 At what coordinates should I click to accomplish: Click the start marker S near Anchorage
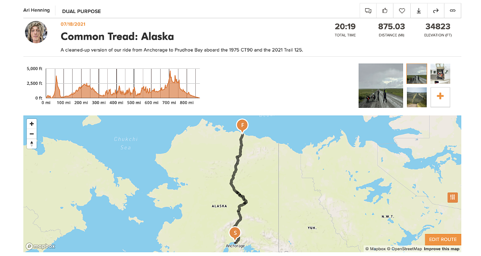pos(235,233)
